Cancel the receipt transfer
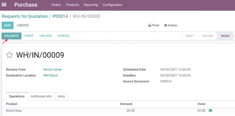The height and width of the screenshot is (116, 235). (x=64, y=36)
